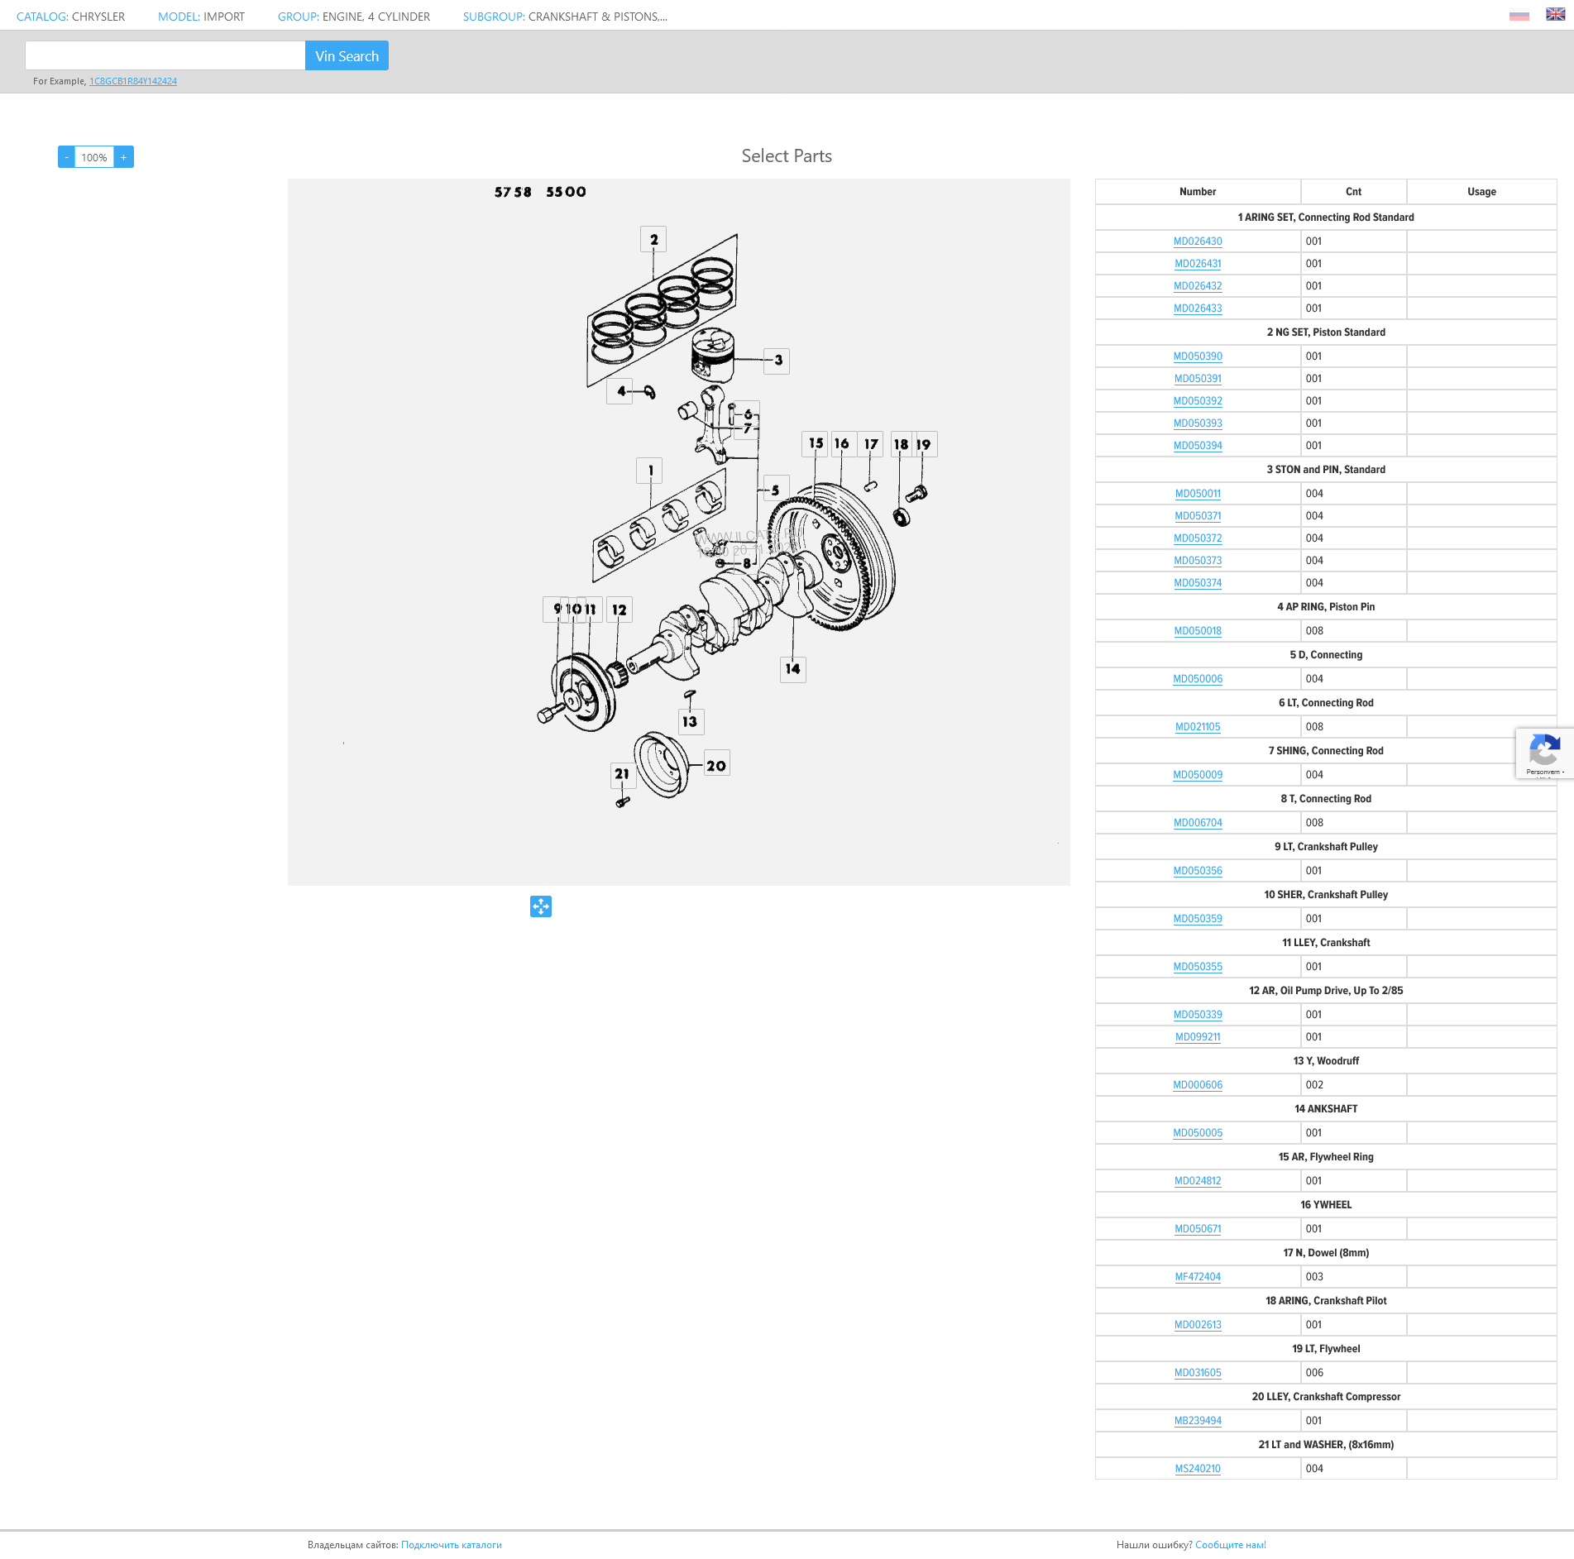Decrease diagram zoom with minus button
The image size is (1574, 1559).
coord(66,157)
